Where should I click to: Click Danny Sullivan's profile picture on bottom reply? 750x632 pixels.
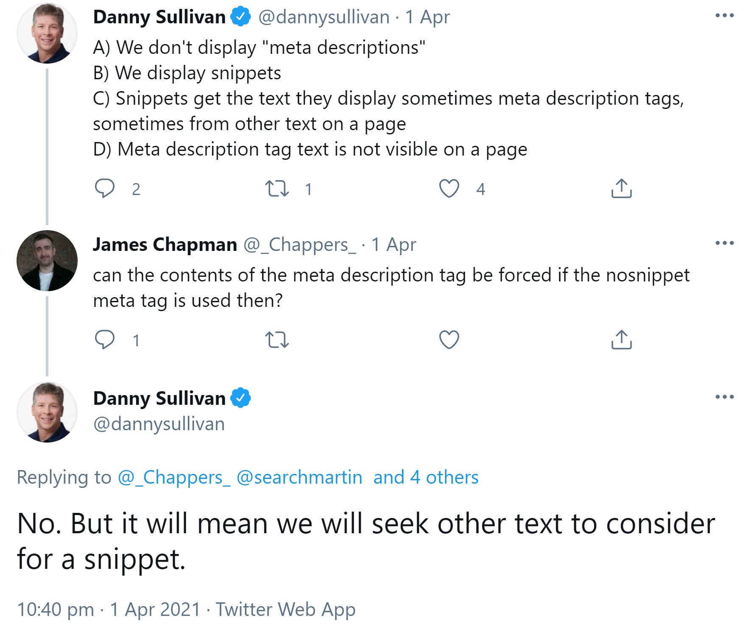point(47,412)
